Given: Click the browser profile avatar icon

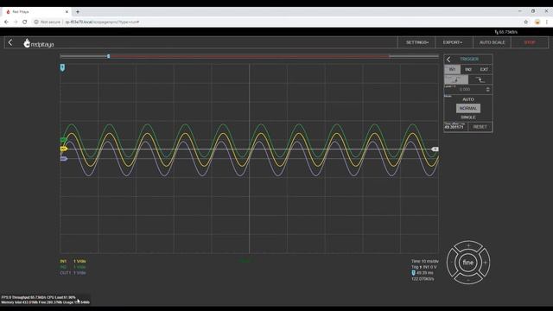Looking at the screenshot, I should [537, 22].
